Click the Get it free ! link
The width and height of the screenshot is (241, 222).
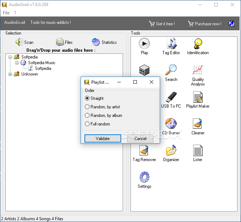[165, 24]
